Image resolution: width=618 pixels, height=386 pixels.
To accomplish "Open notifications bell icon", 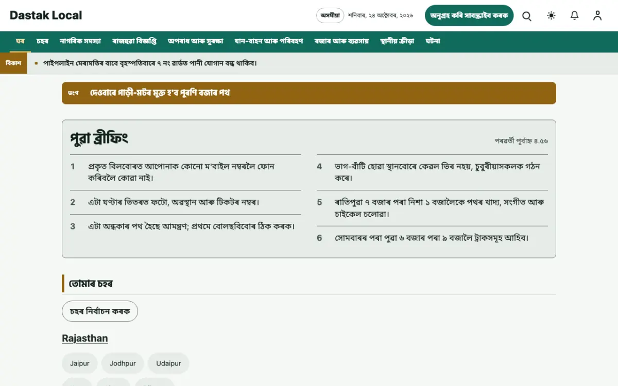I will click(x=575, y=15).
